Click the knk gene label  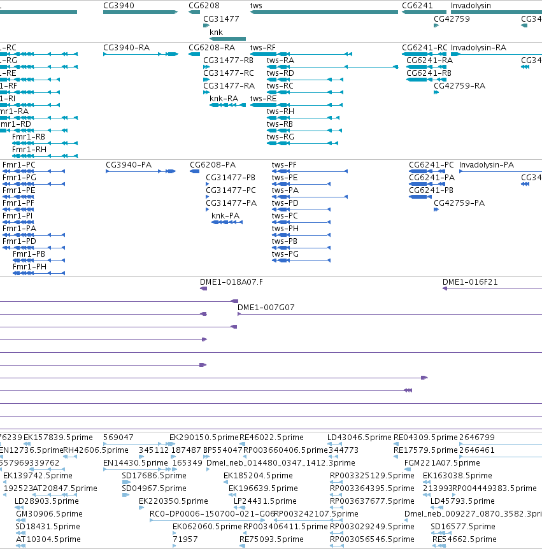[217, 32]
